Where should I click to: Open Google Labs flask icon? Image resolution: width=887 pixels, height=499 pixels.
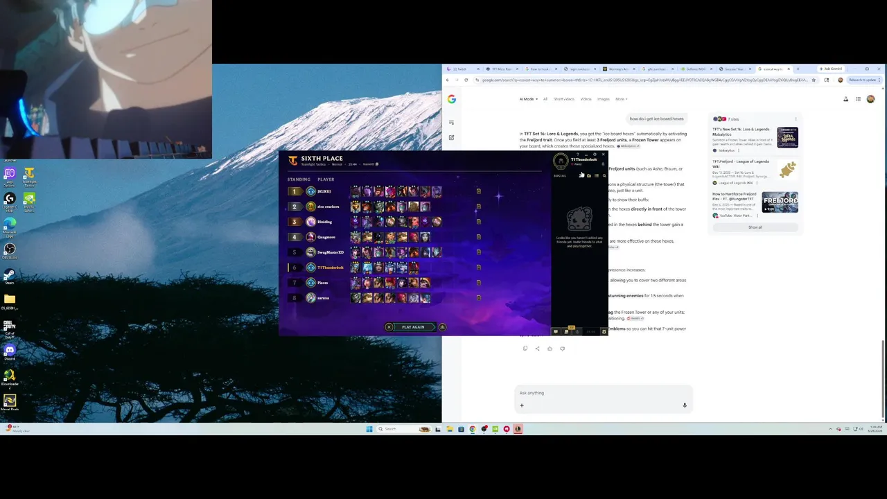pyautogui.click(x=845, y=99)
